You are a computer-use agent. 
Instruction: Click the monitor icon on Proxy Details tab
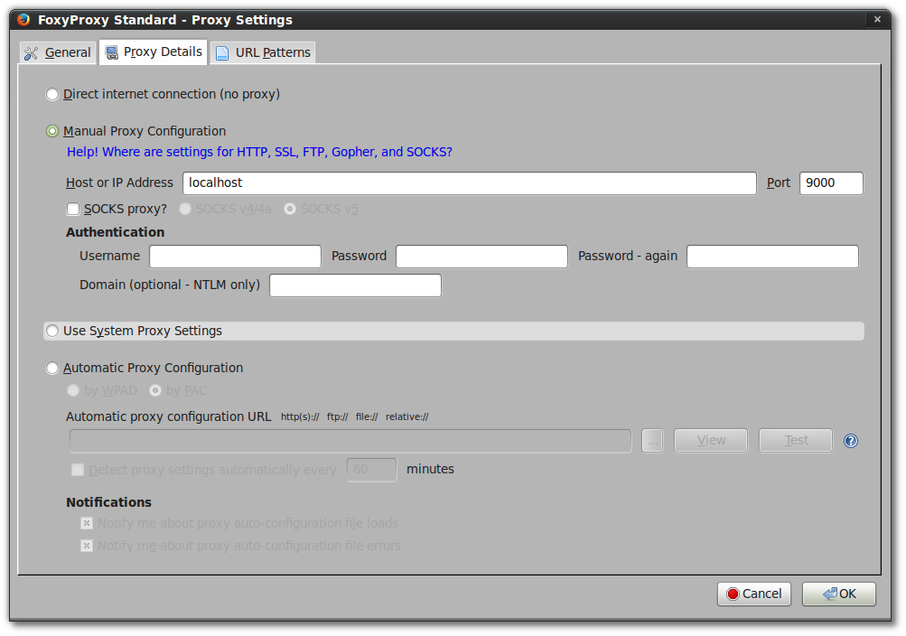109,51
